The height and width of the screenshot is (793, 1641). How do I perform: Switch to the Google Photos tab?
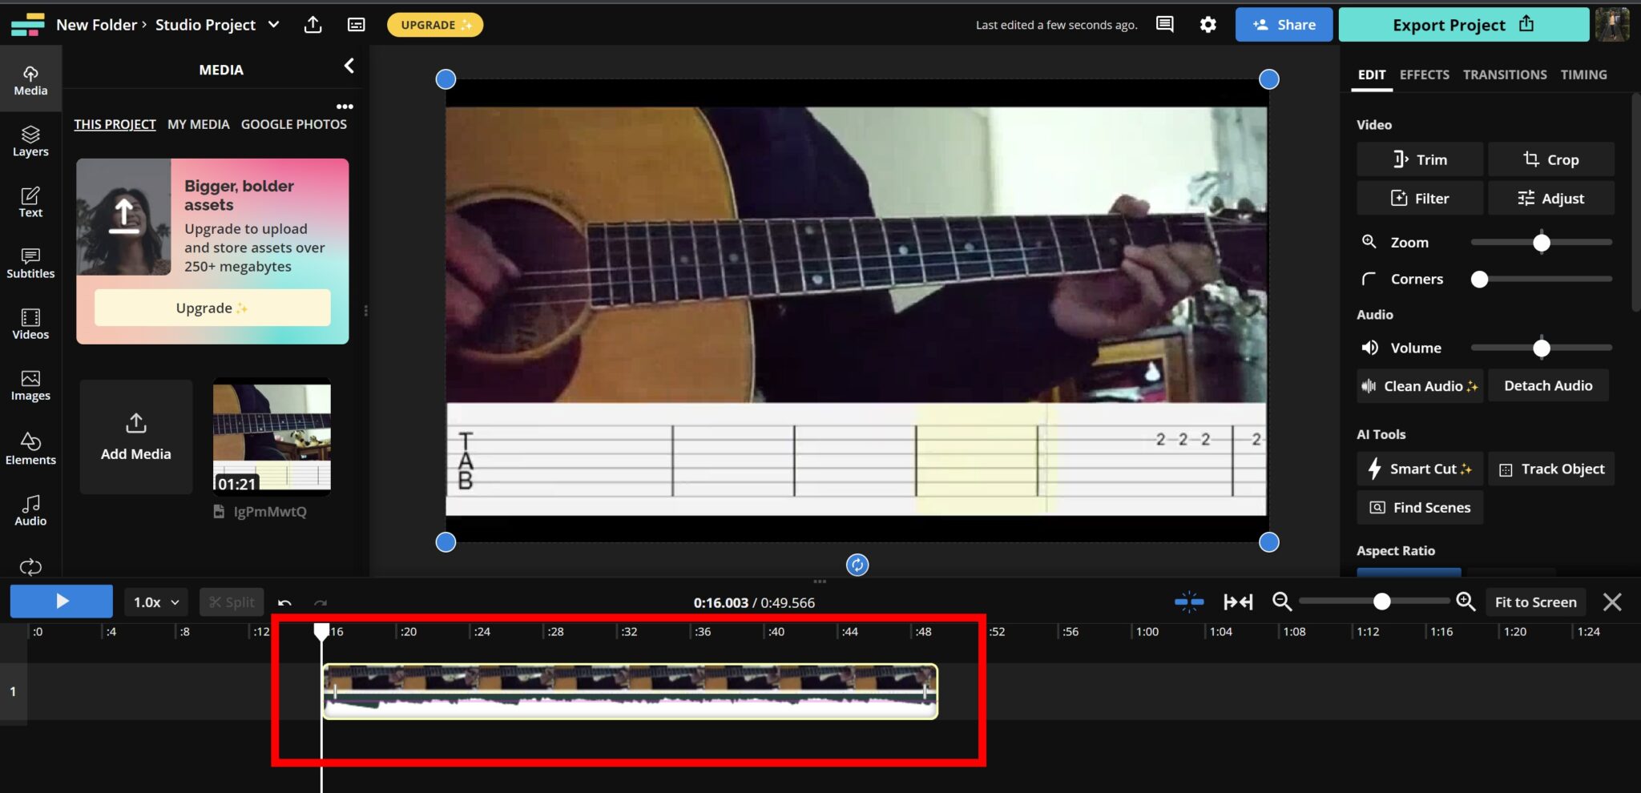click(x=293, y=123)
